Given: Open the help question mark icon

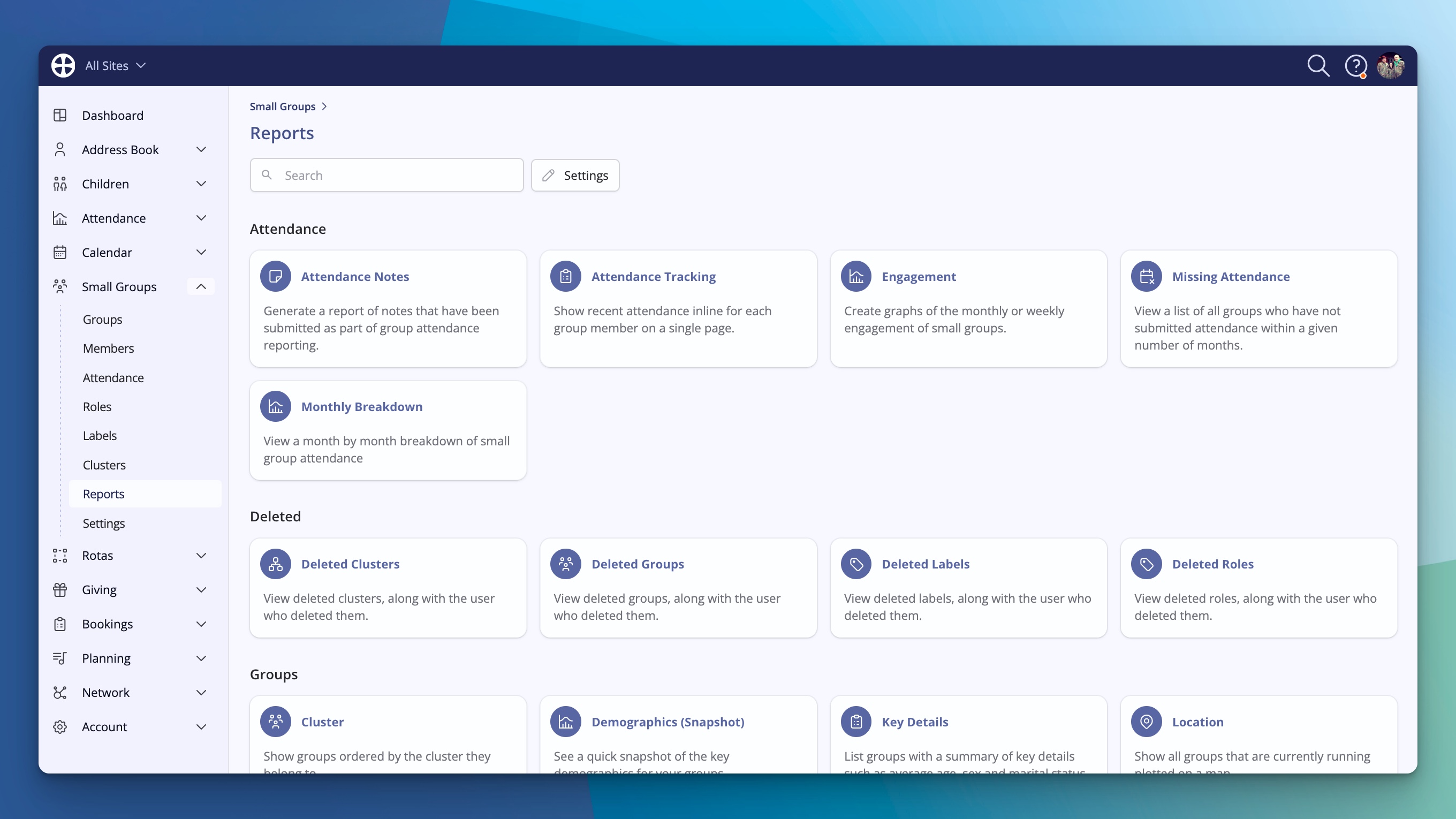Looking at the screenshot, I should coord(1355,66).
